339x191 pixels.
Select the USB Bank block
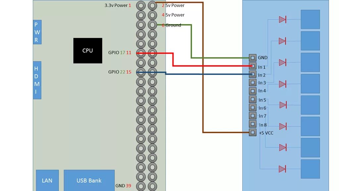(x=89, y=180)
